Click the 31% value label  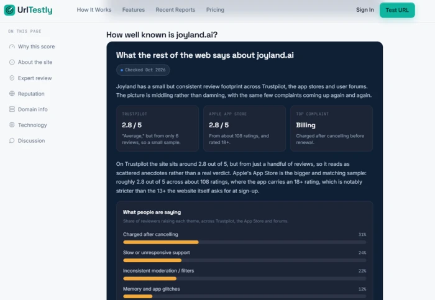[x=362, y=235]
